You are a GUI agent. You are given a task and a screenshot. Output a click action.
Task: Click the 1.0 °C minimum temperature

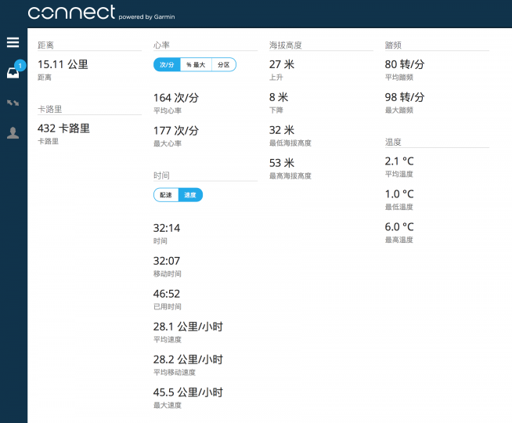tap(399, 194)
